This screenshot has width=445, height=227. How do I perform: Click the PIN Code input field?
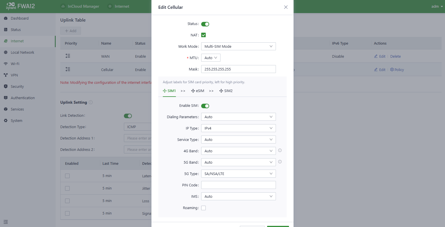pos(238,185)
